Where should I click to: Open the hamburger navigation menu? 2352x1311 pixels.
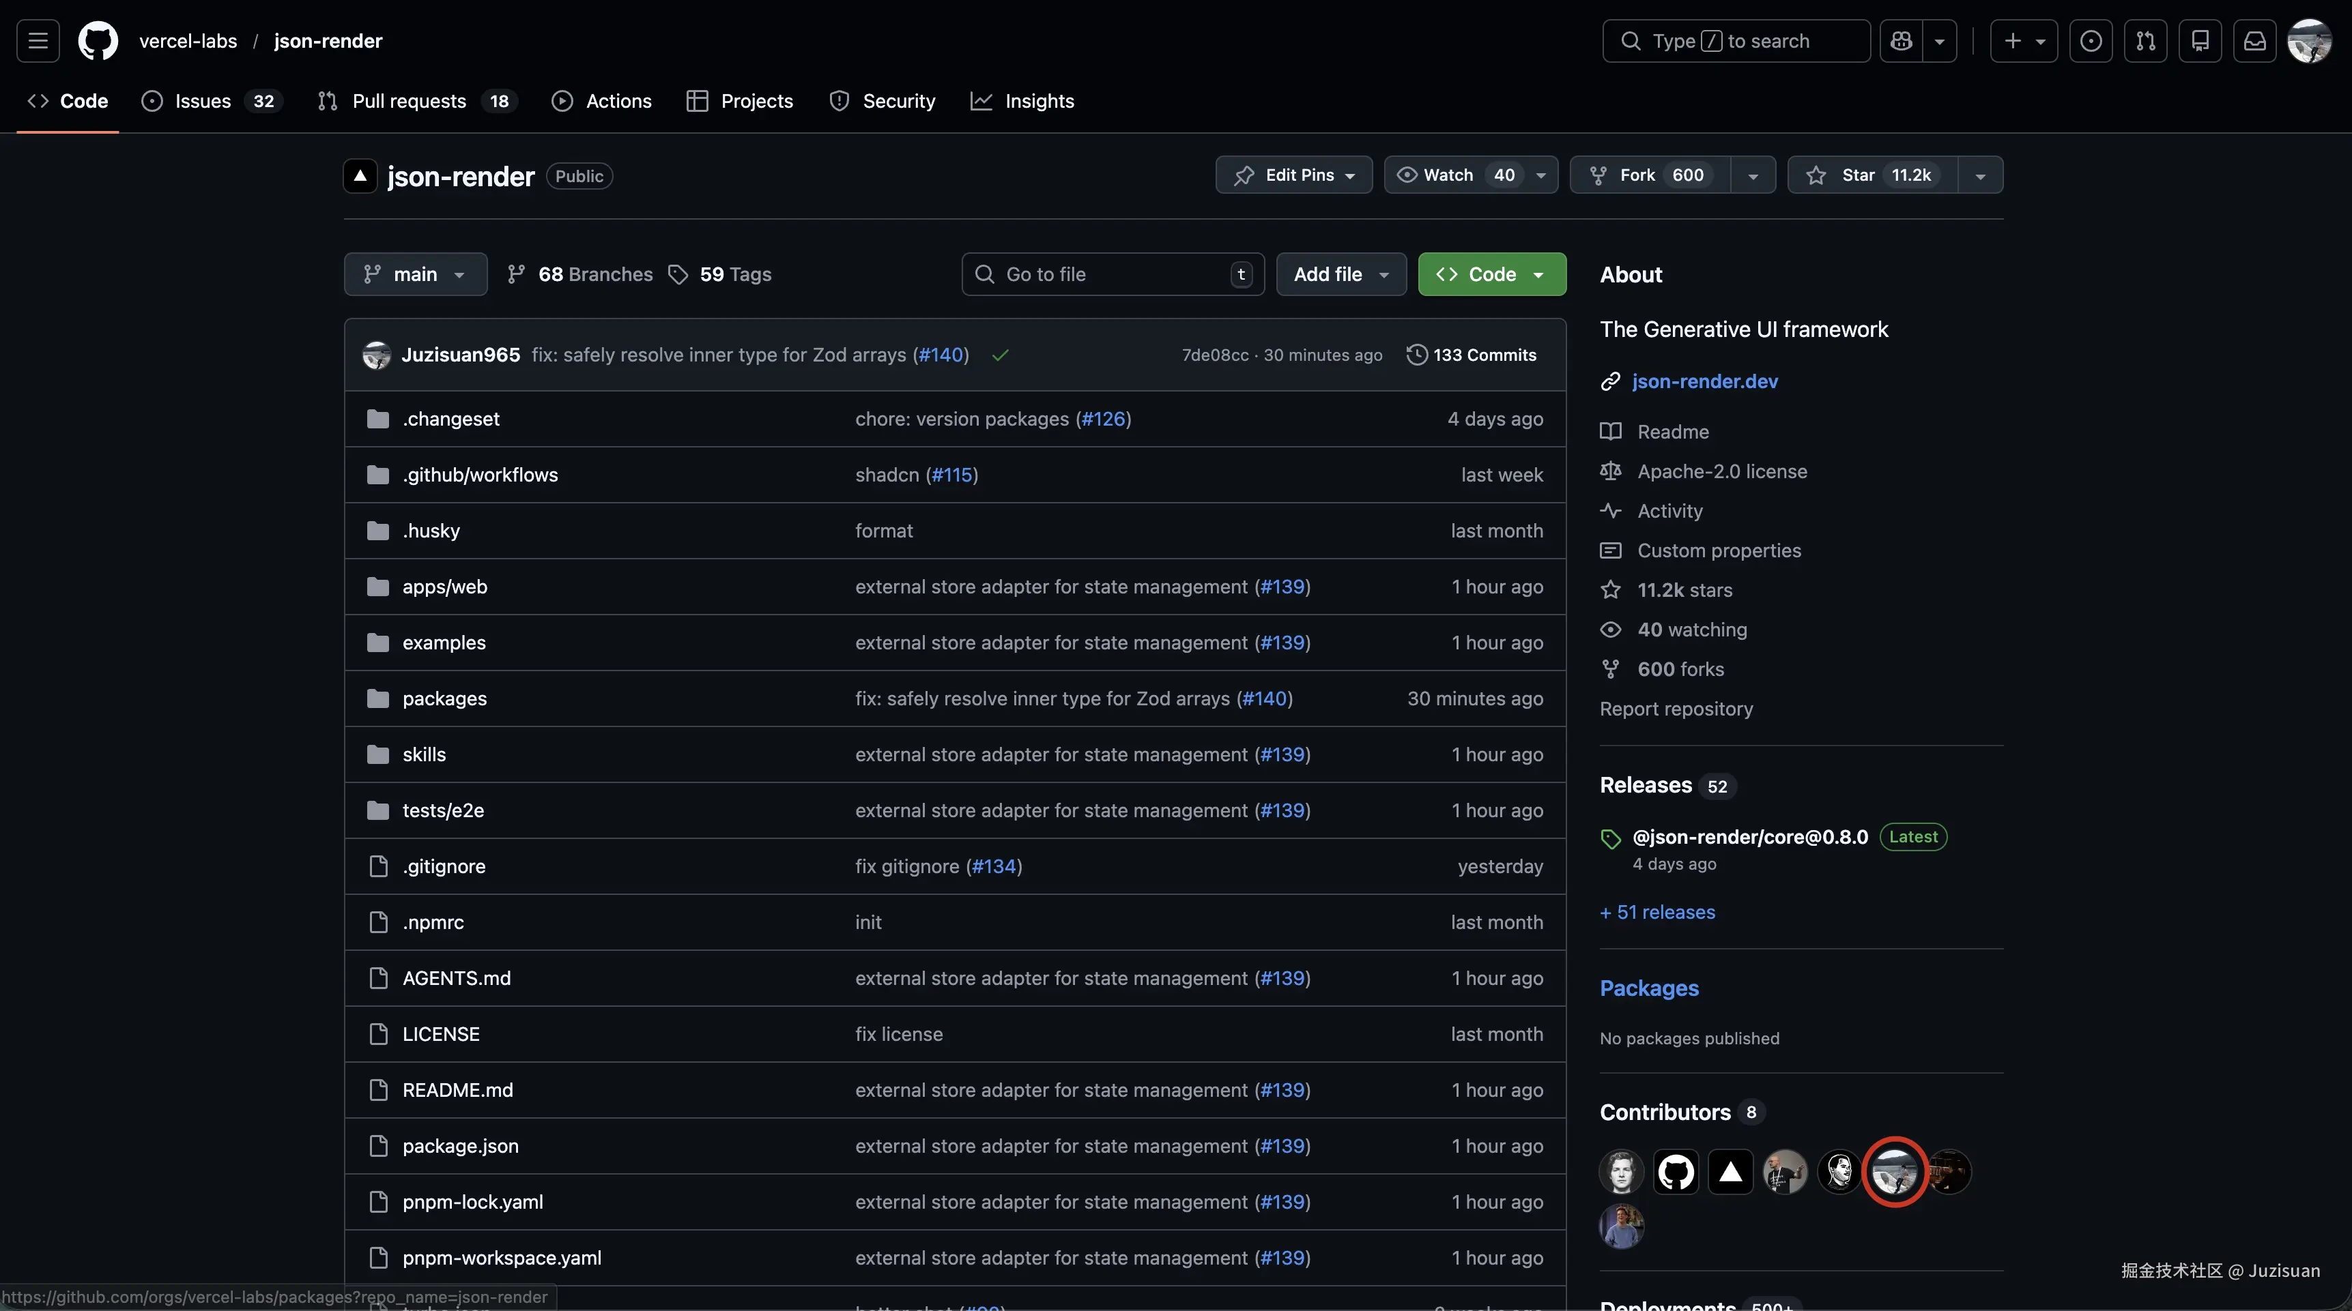38,41
